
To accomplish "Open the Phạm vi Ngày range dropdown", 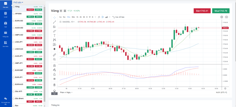I will [66, 92].
